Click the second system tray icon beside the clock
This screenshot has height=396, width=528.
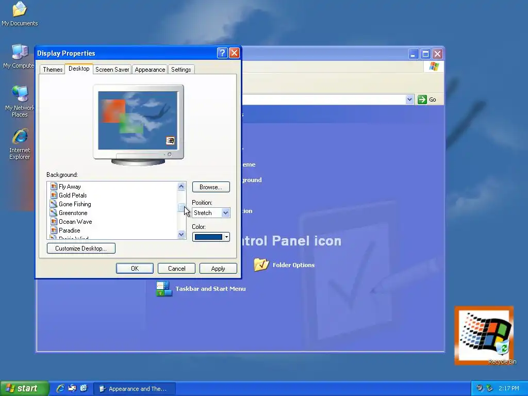pos(489,388)
